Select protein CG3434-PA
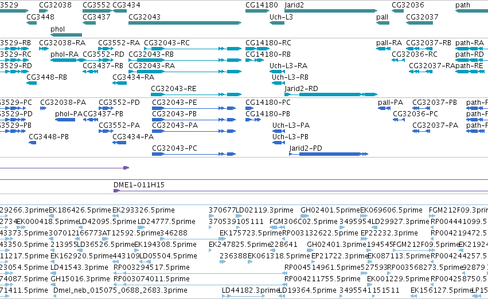This screenshot has width=488, height=299. point(133,137)
